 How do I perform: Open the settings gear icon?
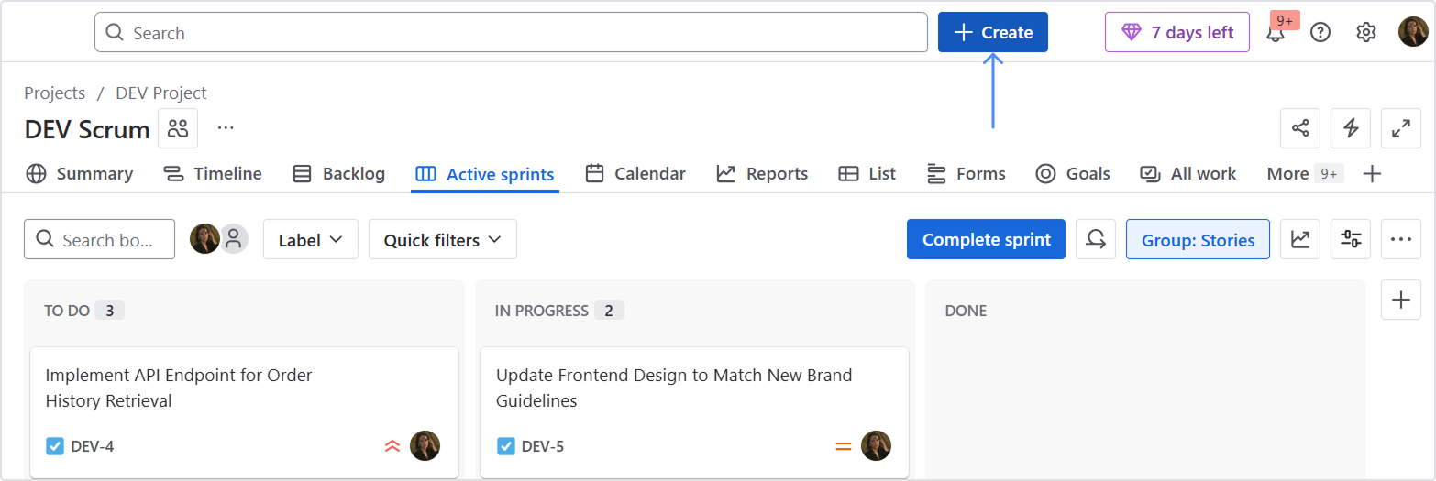point(1366,32)
